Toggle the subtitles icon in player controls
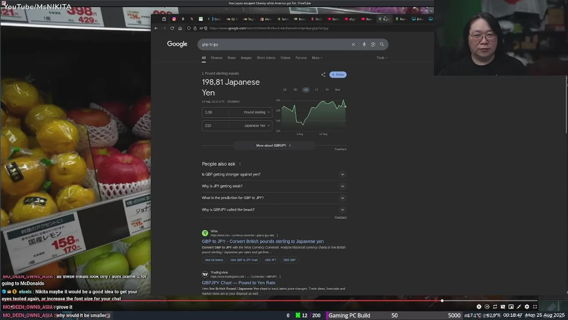Image resolution: width=568 pixels, height=320 pixels. point(503,307)
